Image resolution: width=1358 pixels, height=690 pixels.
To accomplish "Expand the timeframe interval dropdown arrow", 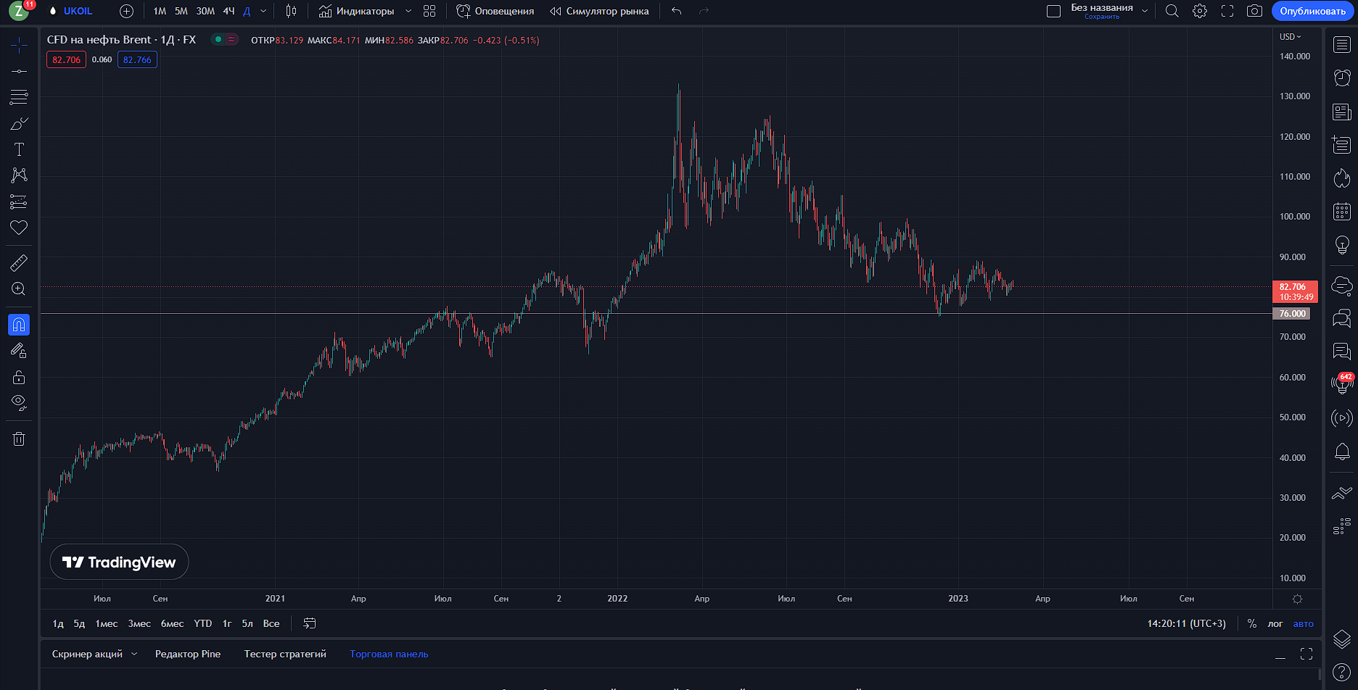I will pyautogui.click(x=263, y=11).
